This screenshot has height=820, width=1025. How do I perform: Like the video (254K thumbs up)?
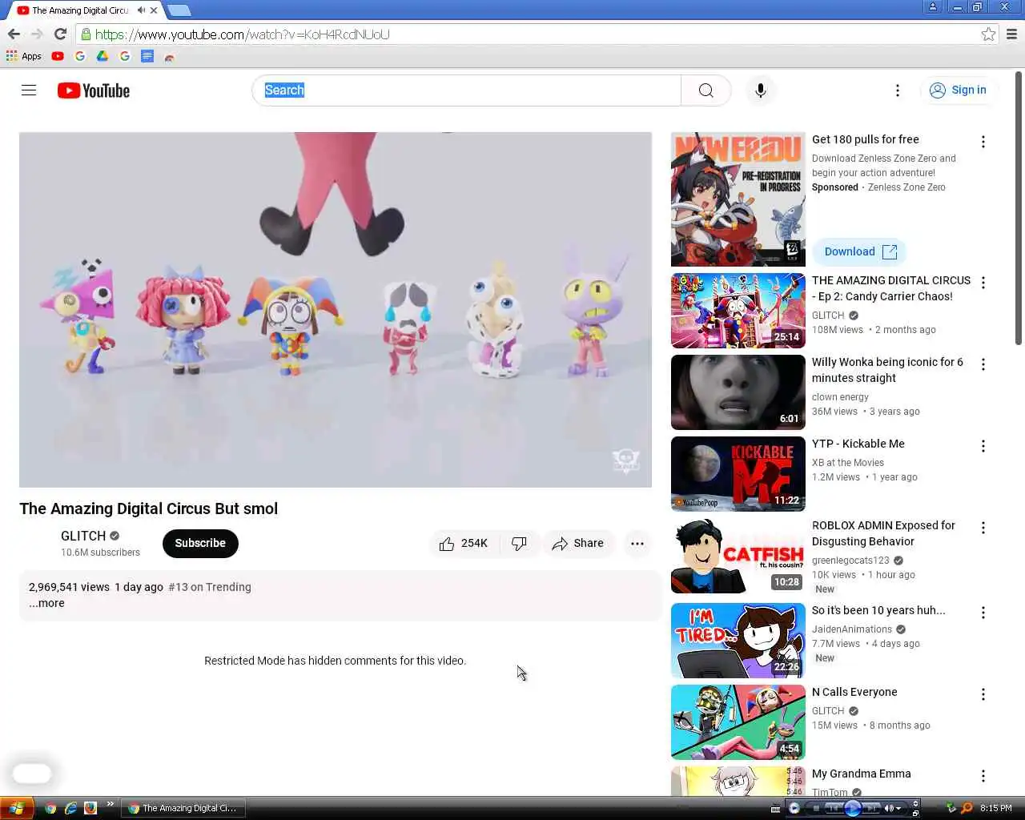464,543
